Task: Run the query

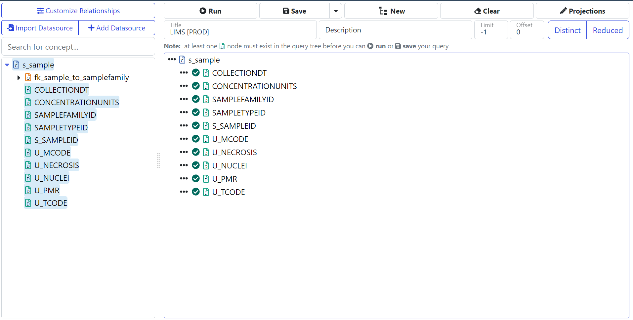Action: [210, 11]
